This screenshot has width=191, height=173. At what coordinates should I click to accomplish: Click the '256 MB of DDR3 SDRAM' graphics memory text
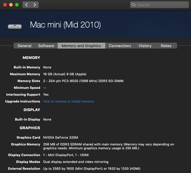point(109,146)
